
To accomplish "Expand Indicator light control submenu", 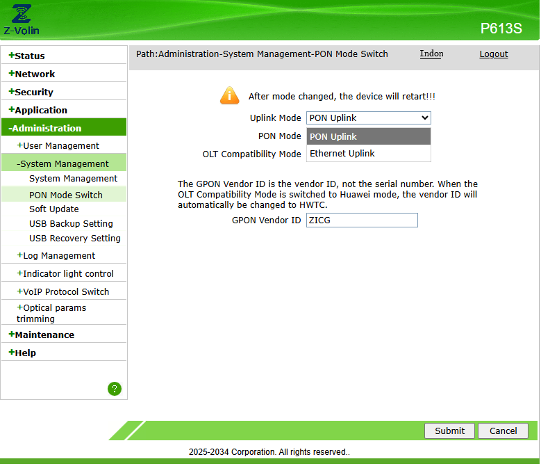I will point(64,273).
